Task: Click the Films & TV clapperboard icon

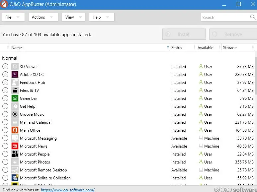Action: click(x=15, y=91)
